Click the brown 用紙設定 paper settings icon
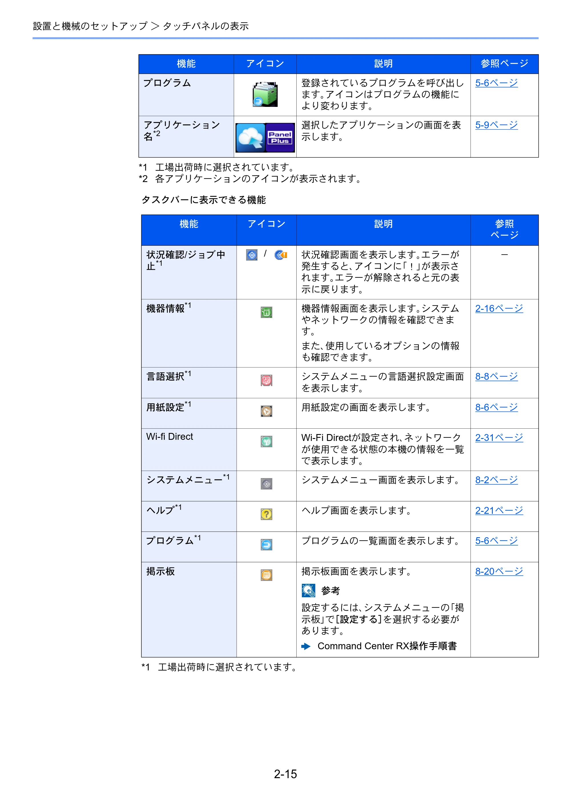The image size is (571, 809). pyautogui.click(x=266, y=411)
